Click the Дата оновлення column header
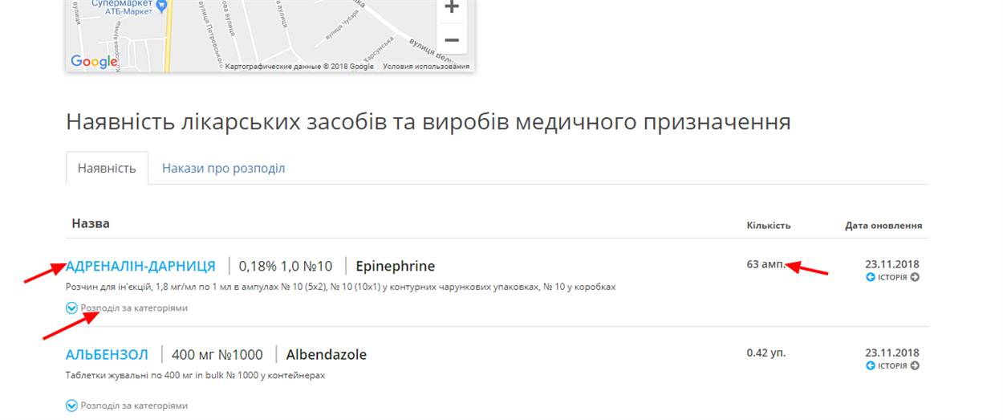 883,226
